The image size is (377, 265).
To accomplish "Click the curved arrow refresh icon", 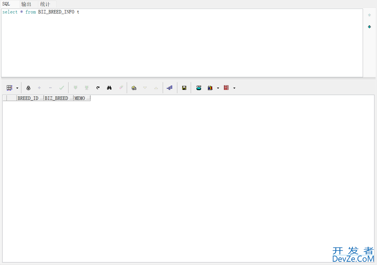I will click(x=98, y=88).
